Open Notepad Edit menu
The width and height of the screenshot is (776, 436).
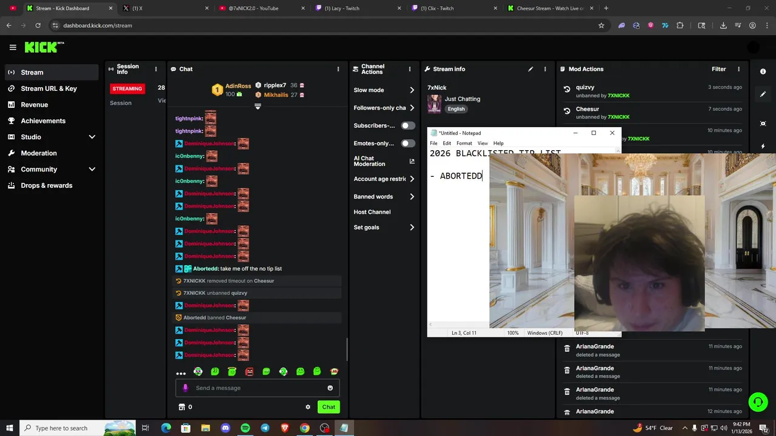click(x=447, y=144)
